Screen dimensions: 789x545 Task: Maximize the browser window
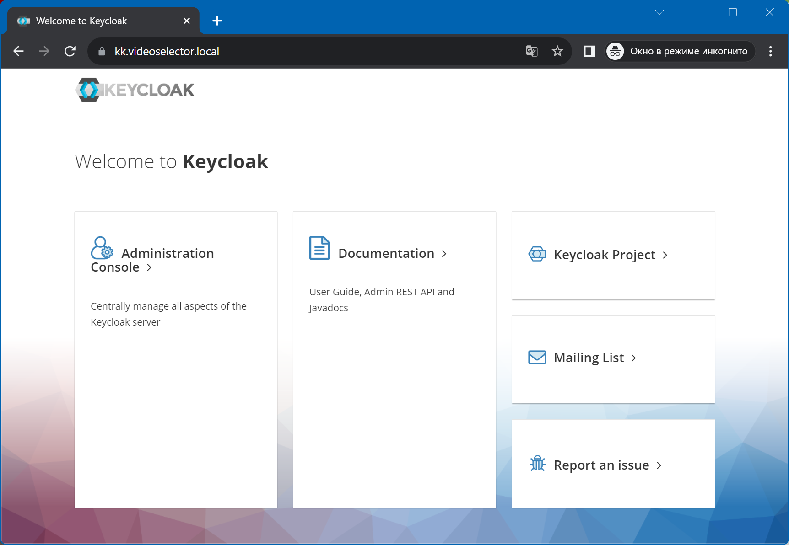(733, 12)
